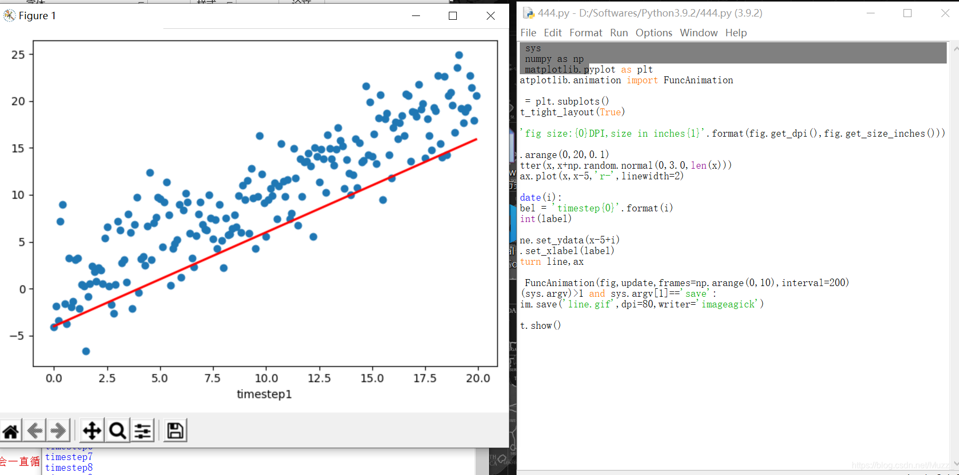Open the Options menu in IDLE
Screen dimensions: 959x475
[x=654, y=33]
